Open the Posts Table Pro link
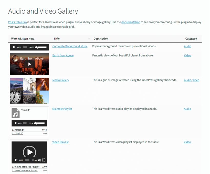The height and width of the screenshot is (174, 210). [17, 22]
